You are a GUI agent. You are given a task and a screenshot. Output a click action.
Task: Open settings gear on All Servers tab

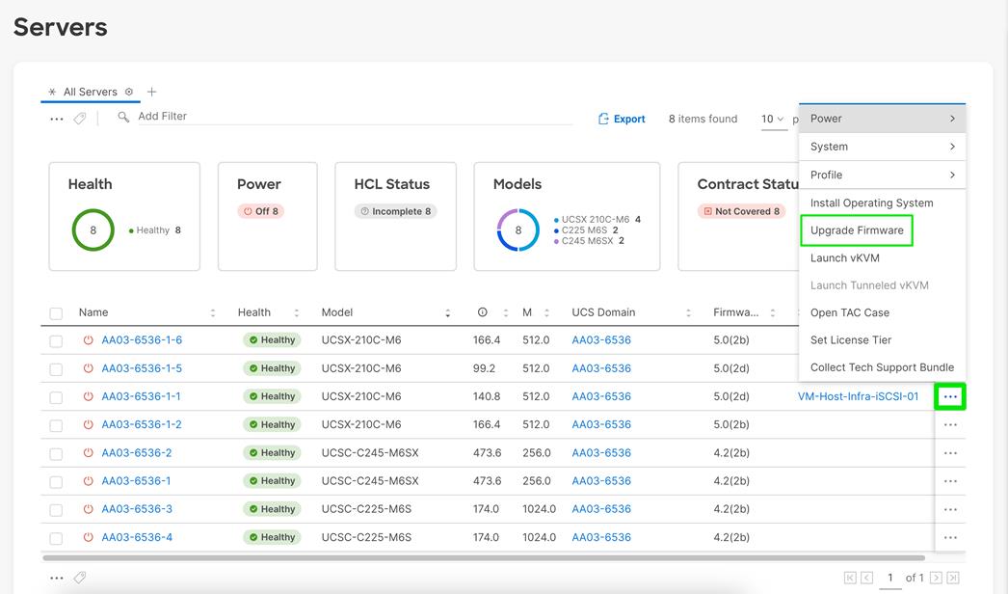128,92
